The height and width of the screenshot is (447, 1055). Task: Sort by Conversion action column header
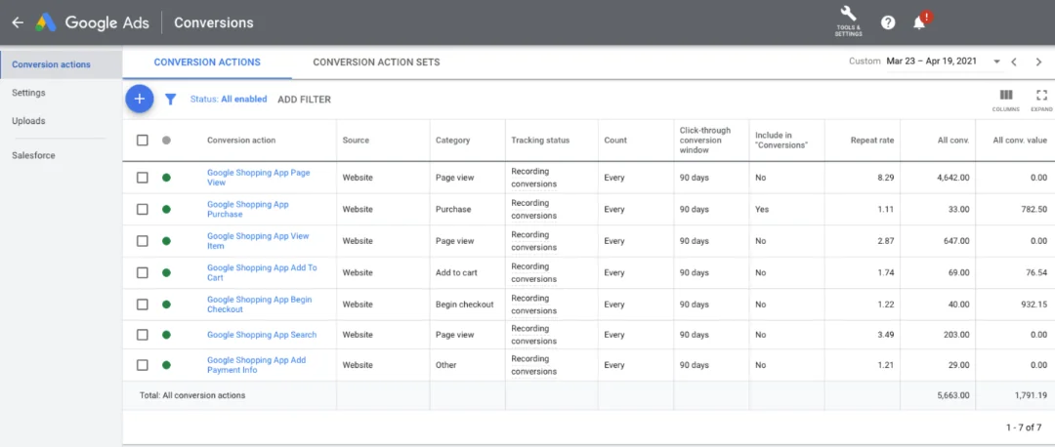(x=241, y=140)
